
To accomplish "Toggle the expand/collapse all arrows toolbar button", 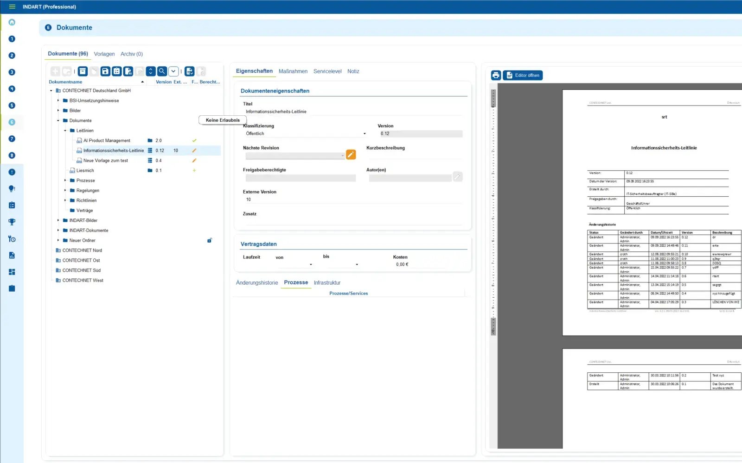I will click(x=151, y=71).
